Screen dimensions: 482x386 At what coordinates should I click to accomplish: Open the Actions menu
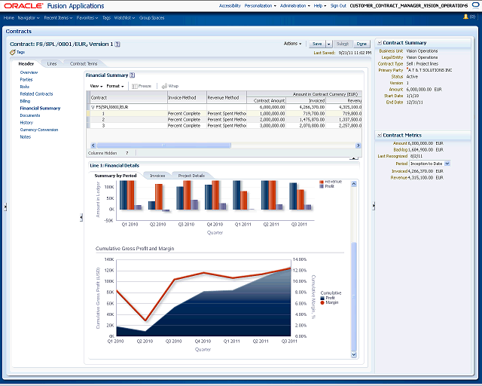click(292, 44)
